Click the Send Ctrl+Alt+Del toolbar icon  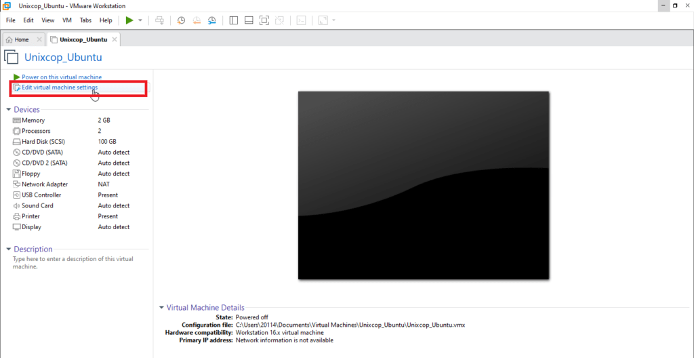click(x=160, y=20)
